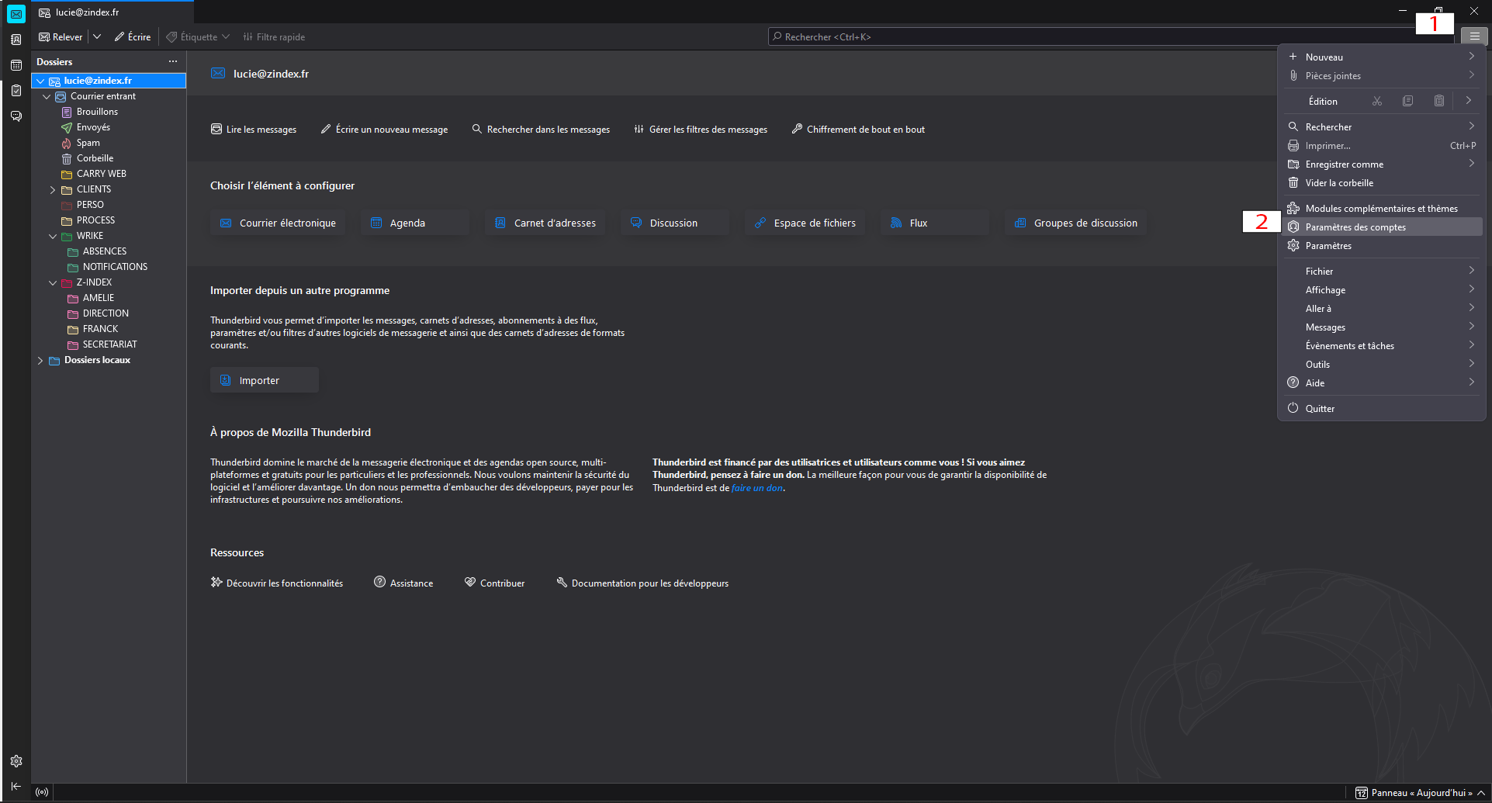This screenshot has height=803, width=1492.
Task: Configure Flux account
Action: click(935, 223)
